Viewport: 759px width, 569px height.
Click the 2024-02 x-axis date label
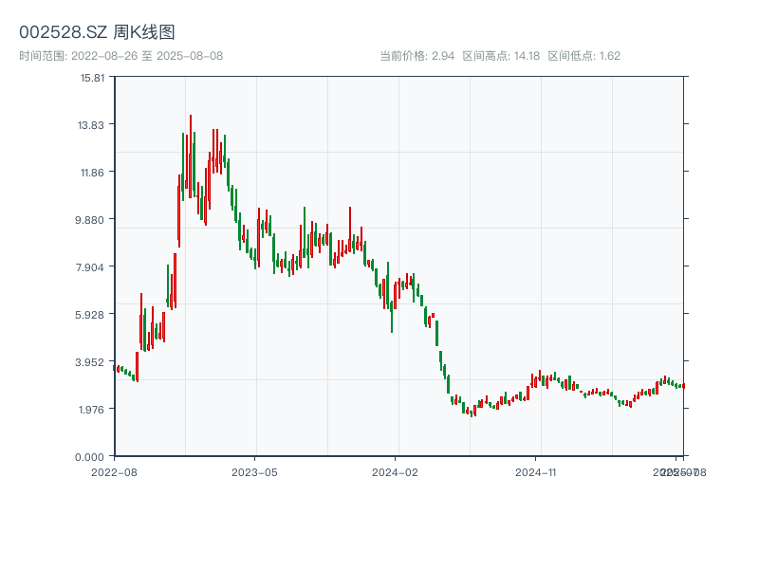click(x=396, y=471)
